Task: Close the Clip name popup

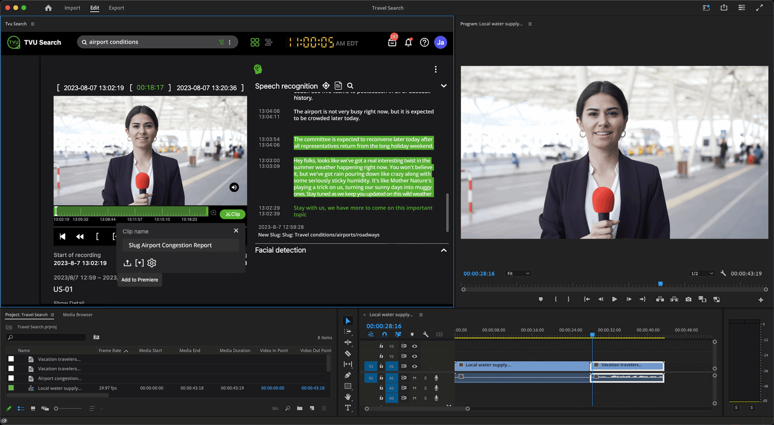Action: 236,231
